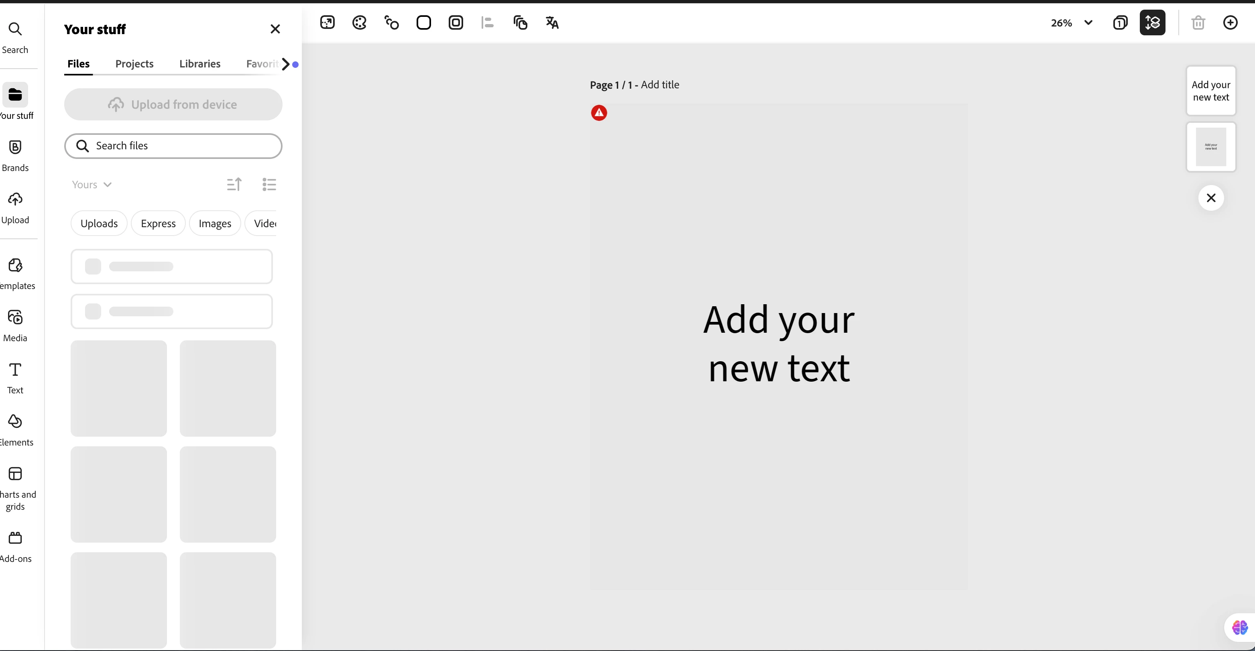Switch to the Projects tab

coord(134,64)
